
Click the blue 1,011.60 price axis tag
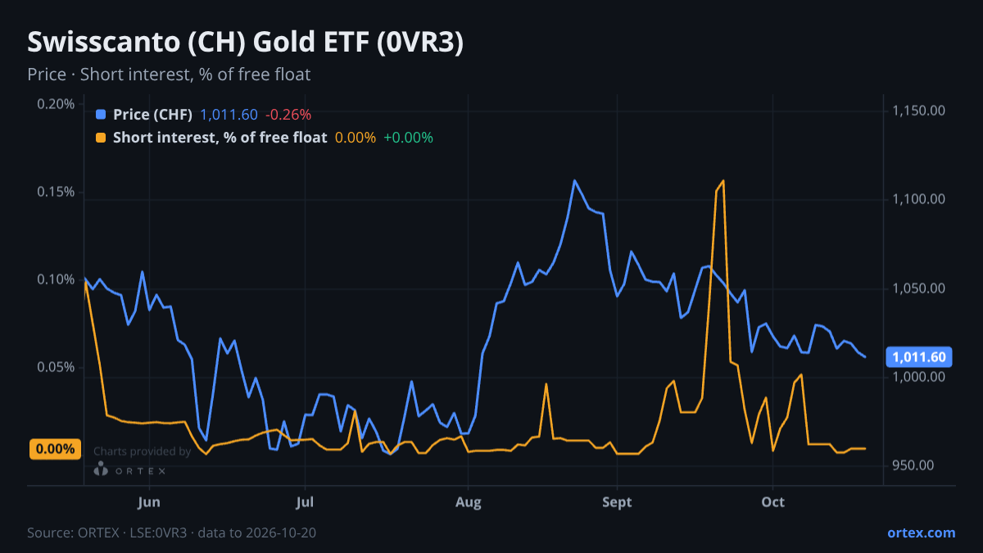(x=919, y=357)
